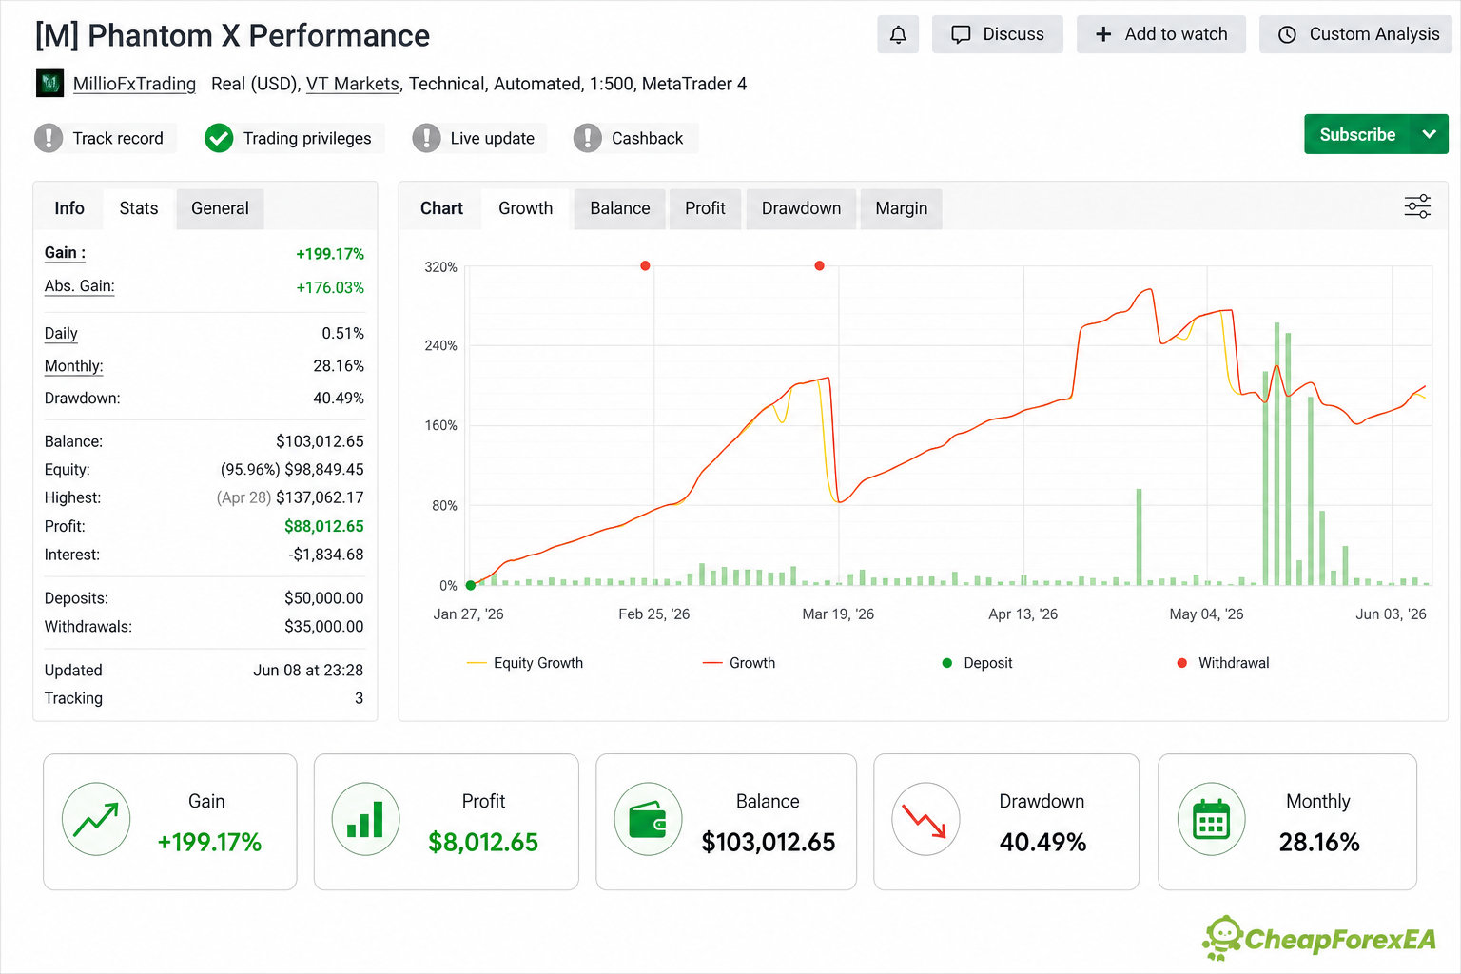Click the Monthly card calendar icon
The height and width of the screenshot is (974, 1461).
(1211, 819)
